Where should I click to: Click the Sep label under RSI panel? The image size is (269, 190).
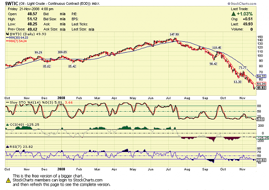click(x=205, y=169)
